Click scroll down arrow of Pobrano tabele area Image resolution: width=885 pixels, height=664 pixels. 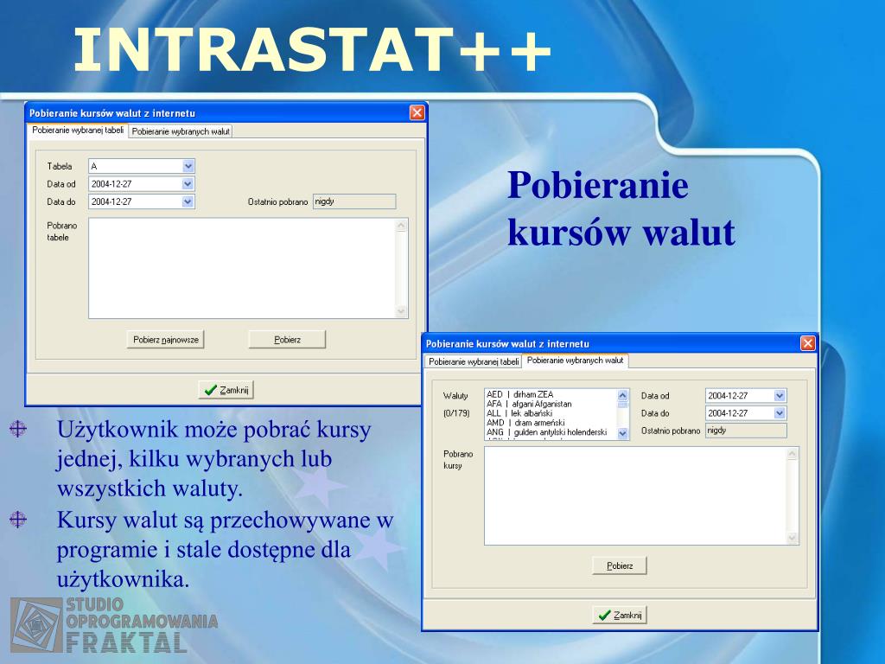(x=401, y=311)
